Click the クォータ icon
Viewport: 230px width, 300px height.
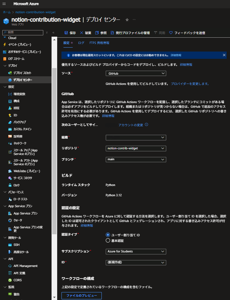pyautogui.click(x=10, y=220)
